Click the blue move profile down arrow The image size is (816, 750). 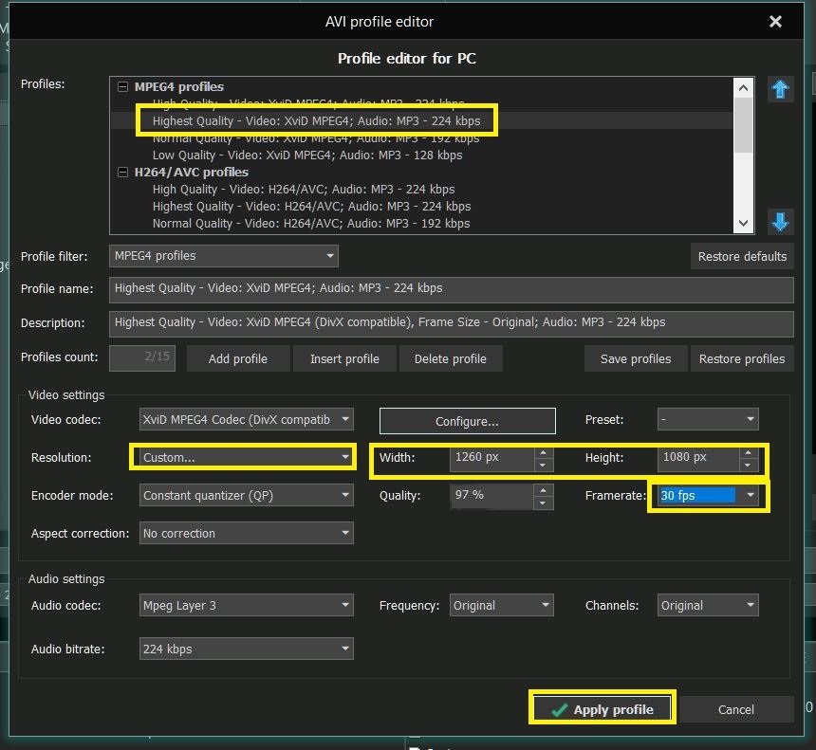click(780, 222)
